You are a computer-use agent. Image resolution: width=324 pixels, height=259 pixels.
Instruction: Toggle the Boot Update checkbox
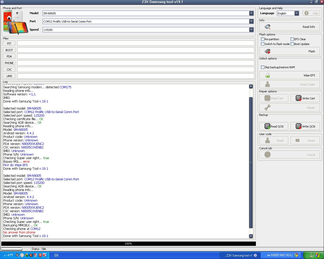292,44
